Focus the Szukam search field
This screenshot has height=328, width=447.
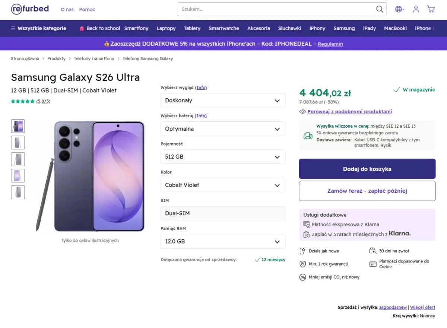pyautogui.click(x=276, y=9)
